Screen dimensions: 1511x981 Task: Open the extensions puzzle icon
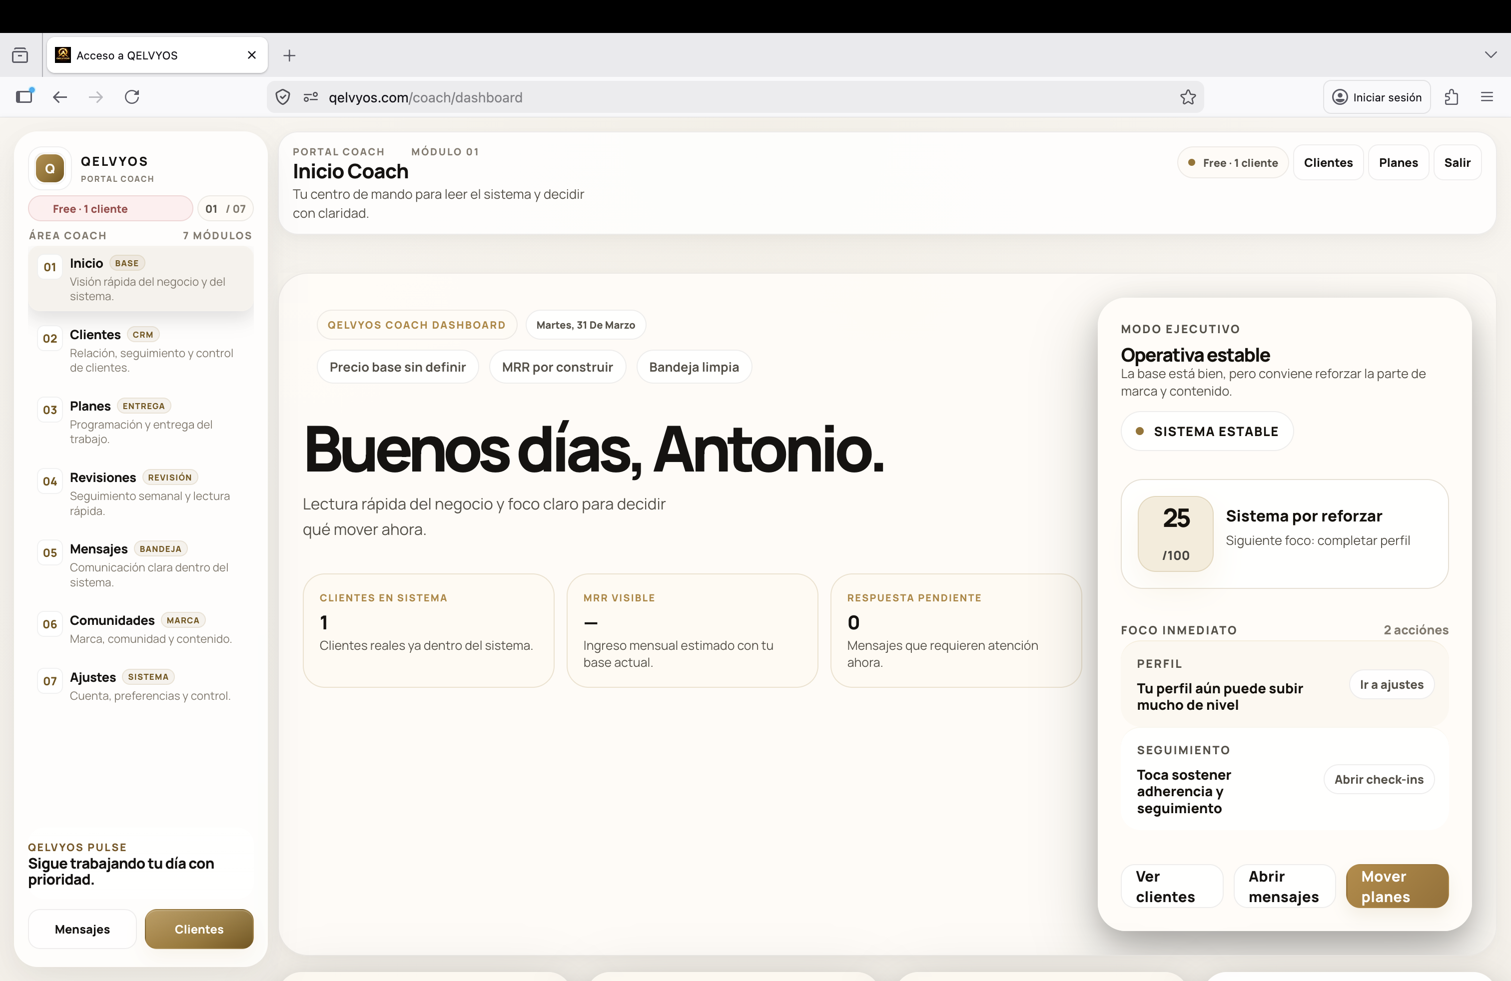[1452, 97]
